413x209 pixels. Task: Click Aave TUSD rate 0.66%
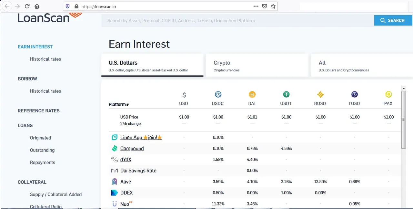tap(355, 182)
